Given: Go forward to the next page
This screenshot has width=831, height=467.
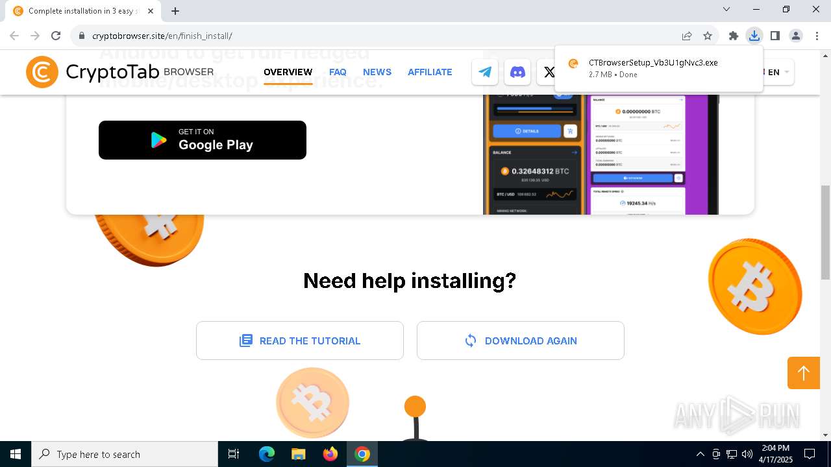Looking at the screenshot, I should [x=35, y=36].
